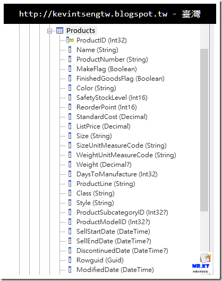The width and height of the screenshot is (222, 281).
Task: Click the column icon beside DaysToManufacture
Action: pyautogui.click(x=70, y=174)
